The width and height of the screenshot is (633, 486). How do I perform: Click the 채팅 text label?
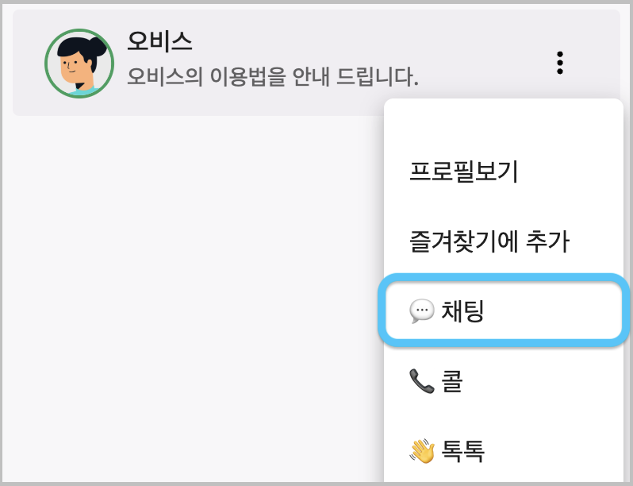click(462, 311)
